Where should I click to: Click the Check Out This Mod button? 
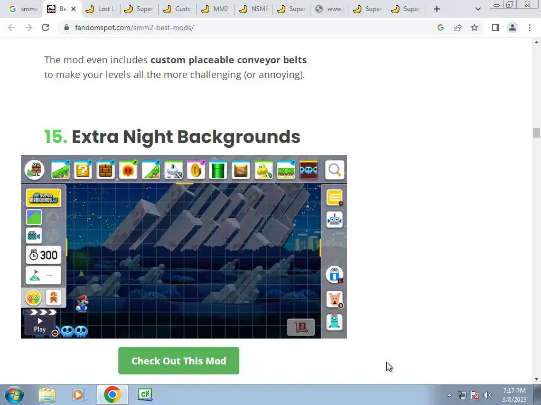(x=179, y=361)
